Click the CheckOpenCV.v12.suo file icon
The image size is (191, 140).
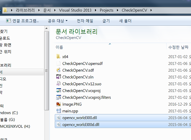[58, 84]
